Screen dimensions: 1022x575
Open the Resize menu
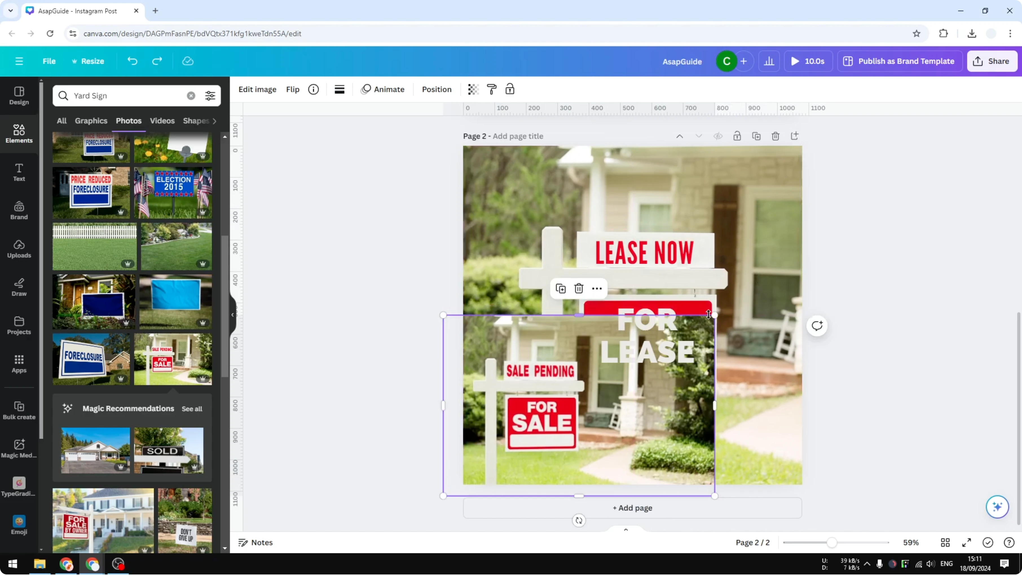click(x=88, y=61)
